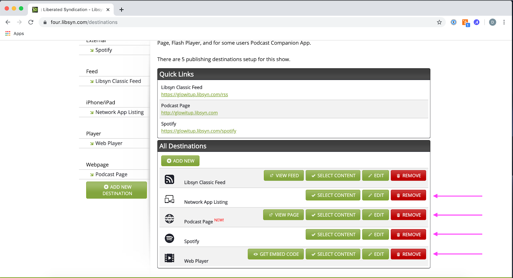Open Spotify in the sidebar list
513x278 pixels.
coord(104,50)
